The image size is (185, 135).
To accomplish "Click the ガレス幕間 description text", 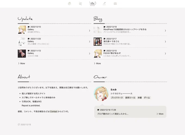I will coord(38,44).
